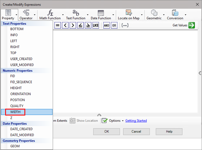Select the GEOM geometry property
The image size is (202, 150).
[27, 146]
